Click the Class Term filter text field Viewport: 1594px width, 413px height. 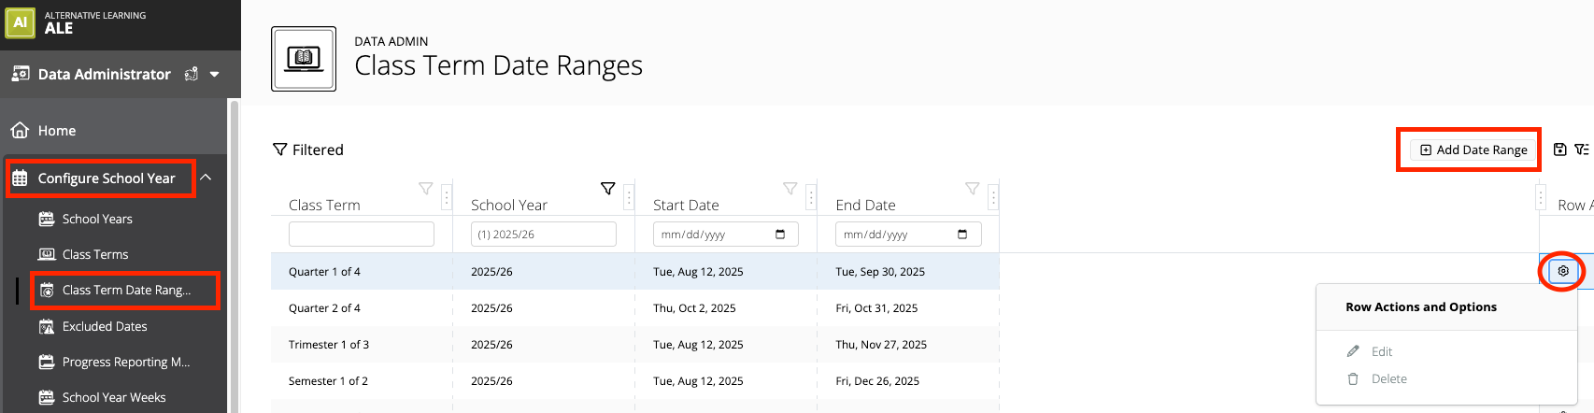coord(362,235)
